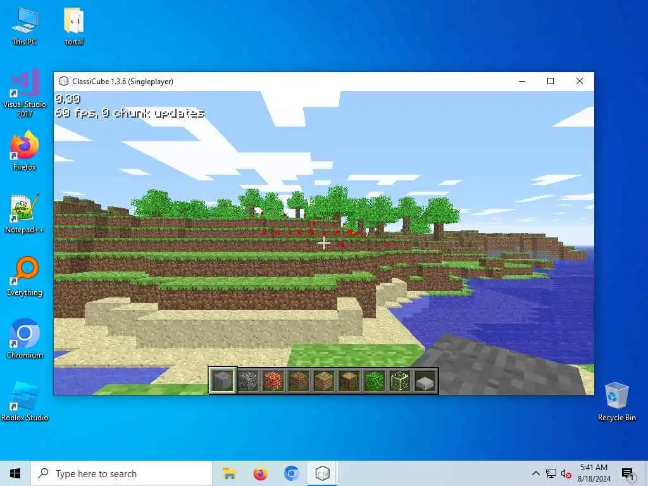Minimize the ClassiCube window
648x486 pixels.
click(x=522, y=82)
